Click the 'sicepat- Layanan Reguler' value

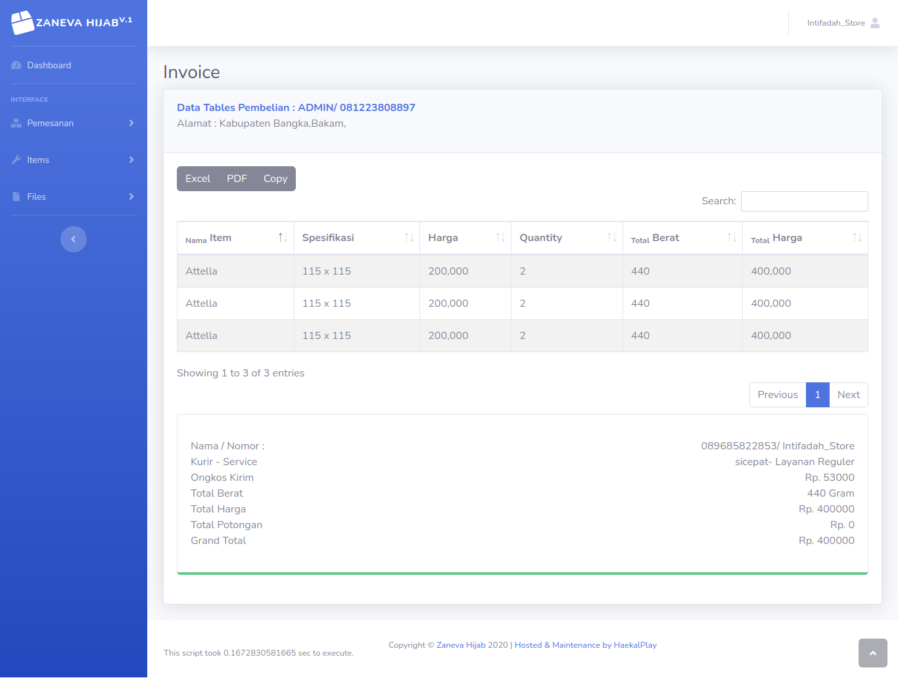[795, 462]
